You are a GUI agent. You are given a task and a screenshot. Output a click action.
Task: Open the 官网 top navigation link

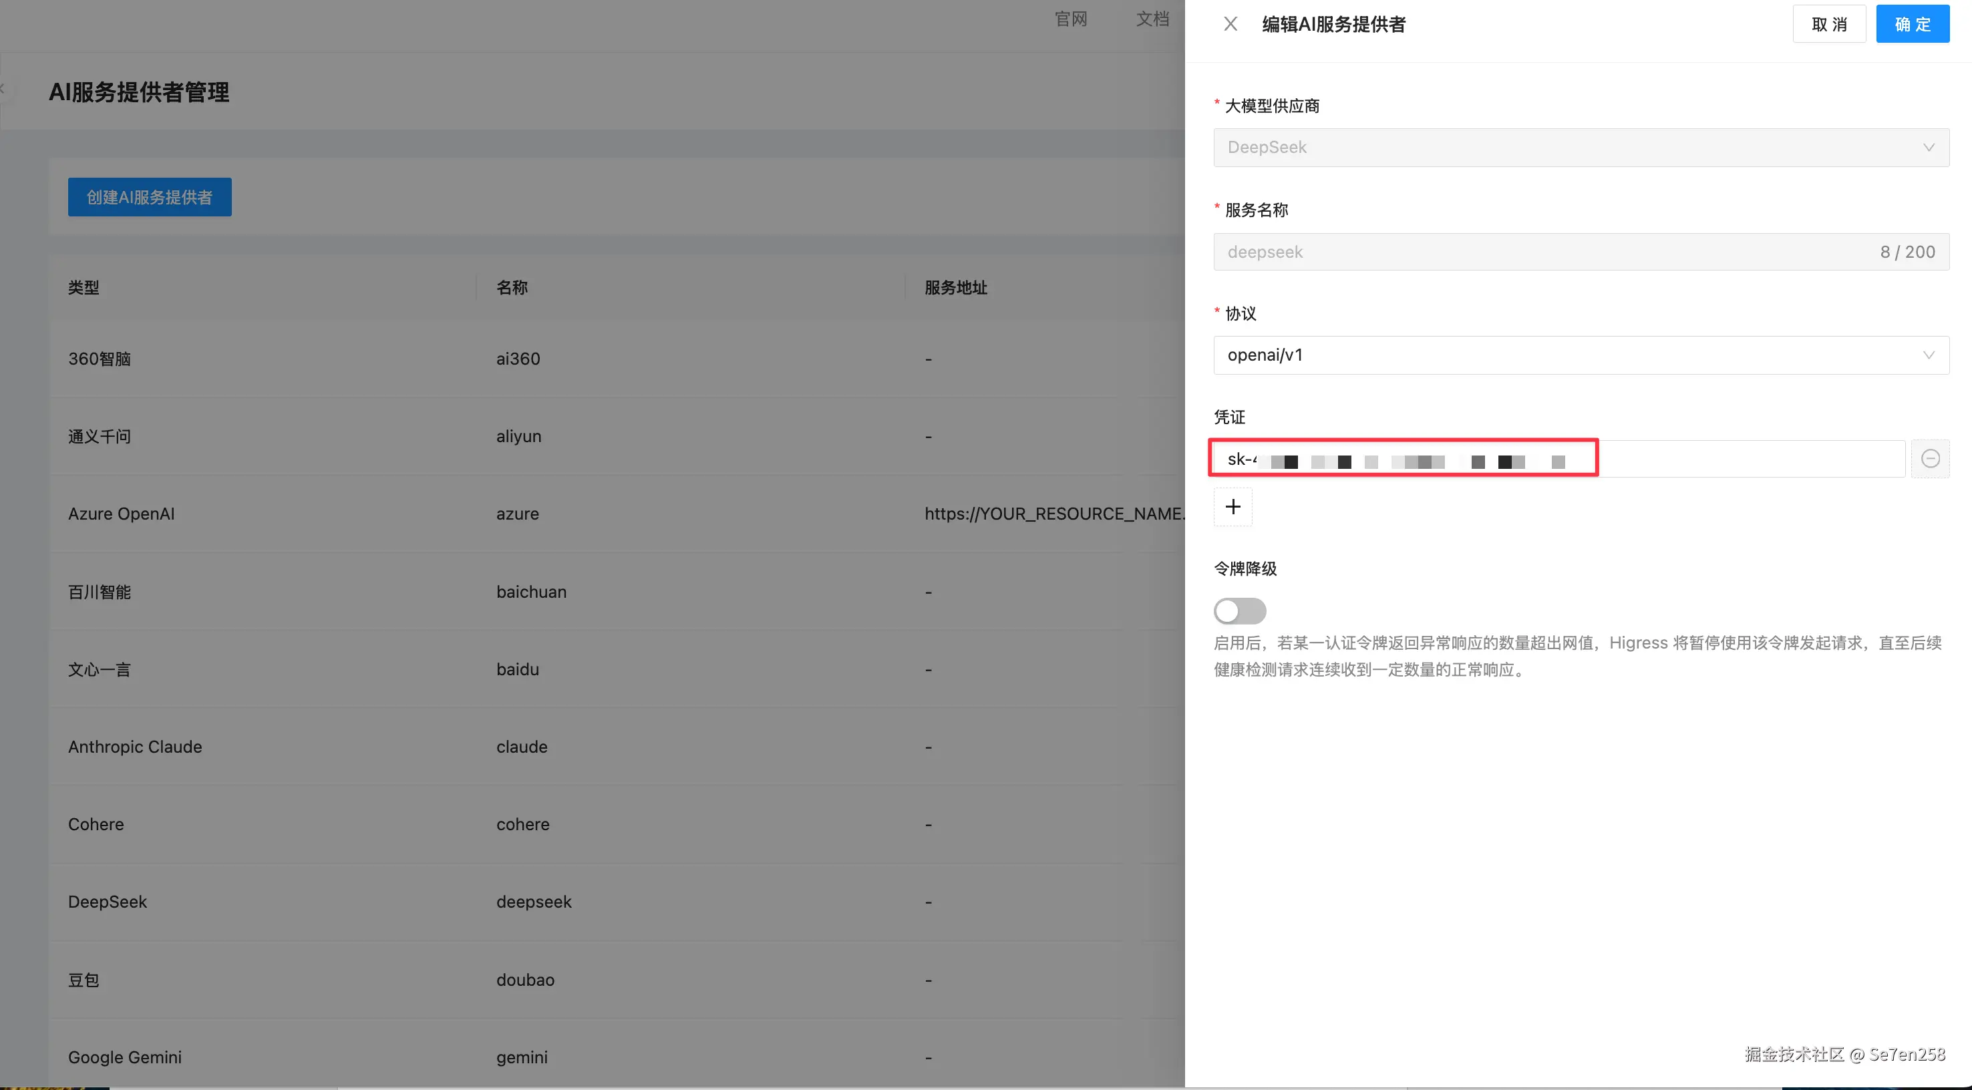1070,19
